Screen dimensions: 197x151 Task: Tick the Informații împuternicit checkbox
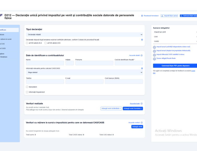pos(27,92)
